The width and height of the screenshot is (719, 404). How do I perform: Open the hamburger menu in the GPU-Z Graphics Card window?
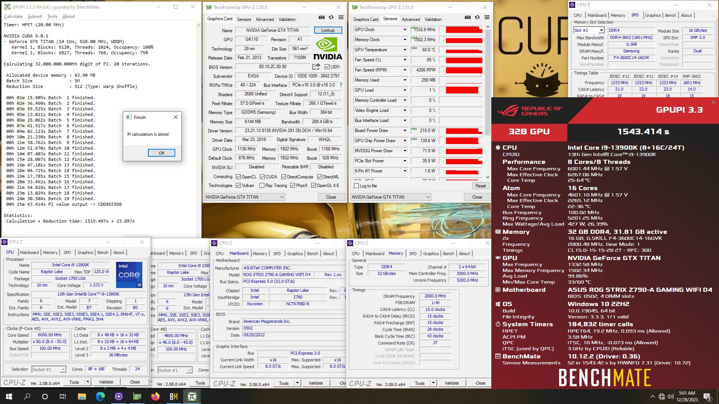[341, 18]
